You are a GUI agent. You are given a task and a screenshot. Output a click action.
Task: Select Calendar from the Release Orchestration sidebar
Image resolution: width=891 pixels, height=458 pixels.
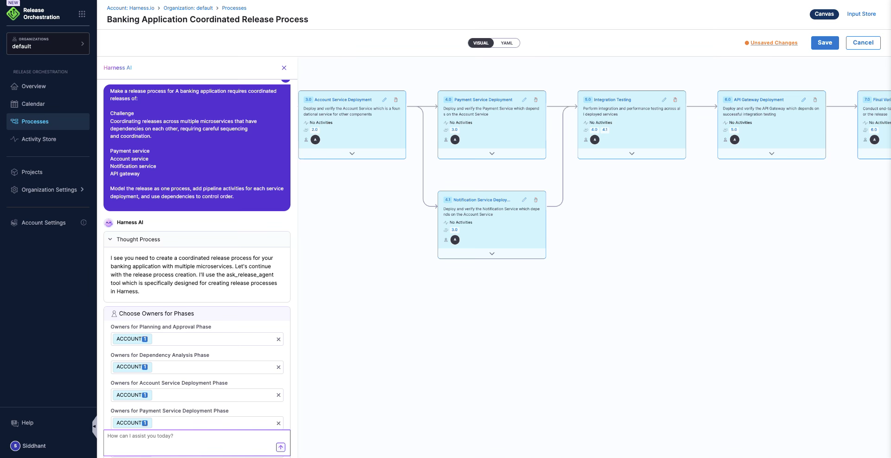pyautogui.click(x=33, y=104)
